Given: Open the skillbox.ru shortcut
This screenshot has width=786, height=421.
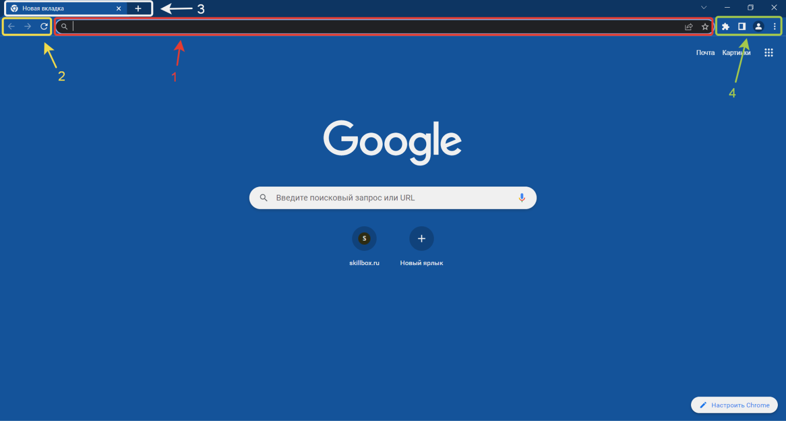Looking at the screenshot, I should 364,247.
